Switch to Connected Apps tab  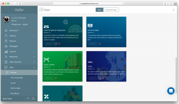click(x=111, y=10)
